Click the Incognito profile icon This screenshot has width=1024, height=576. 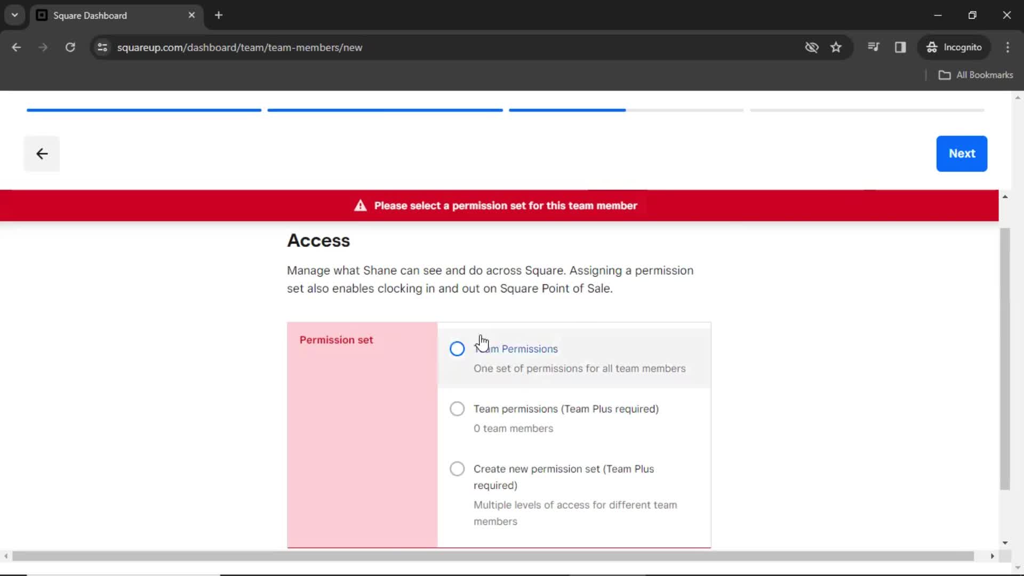pyautogui.click(x=954, y=47)
